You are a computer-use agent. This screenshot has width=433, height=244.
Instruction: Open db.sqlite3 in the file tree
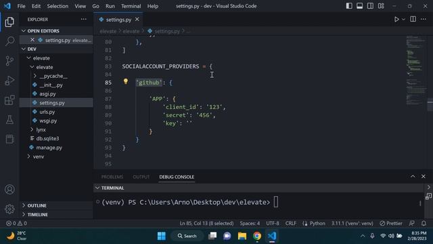pos(56,138)
